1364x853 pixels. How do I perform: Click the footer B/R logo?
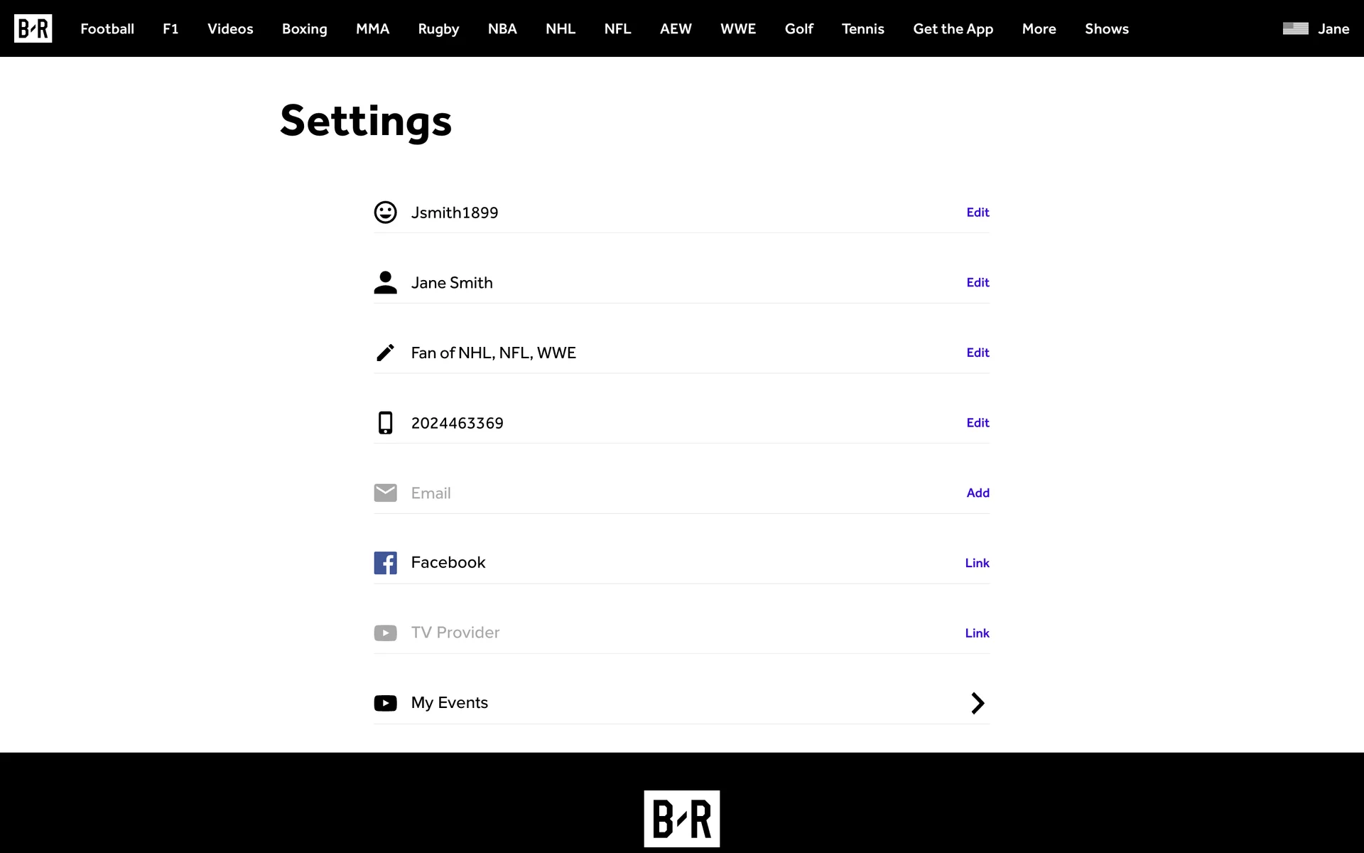click(681, 818)
